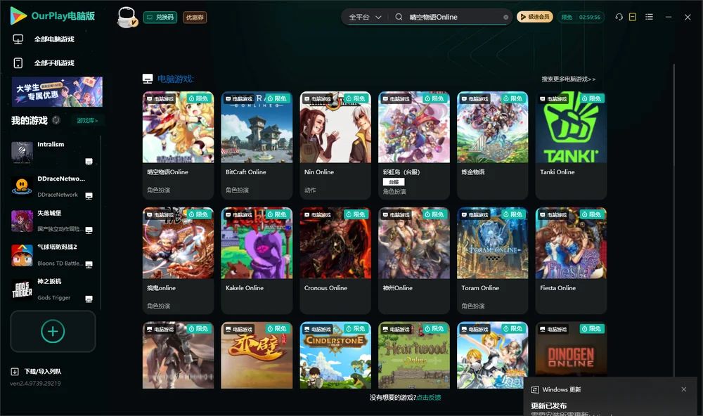Click the 限免 countdown timer button
This screenshot has height=416, width=703.
tap(581, 17)
